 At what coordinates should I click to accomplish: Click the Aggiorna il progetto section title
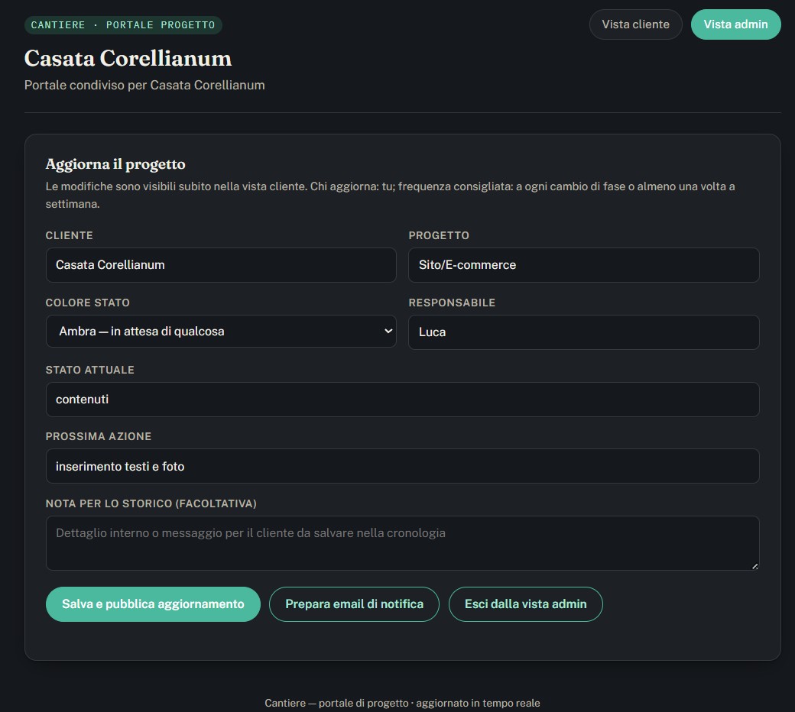[x=115, y=164]
